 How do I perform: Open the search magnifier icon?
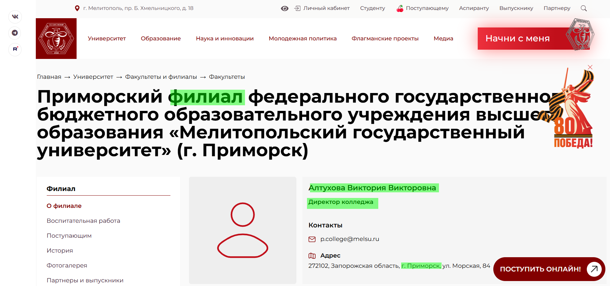(x=584, y=8)
